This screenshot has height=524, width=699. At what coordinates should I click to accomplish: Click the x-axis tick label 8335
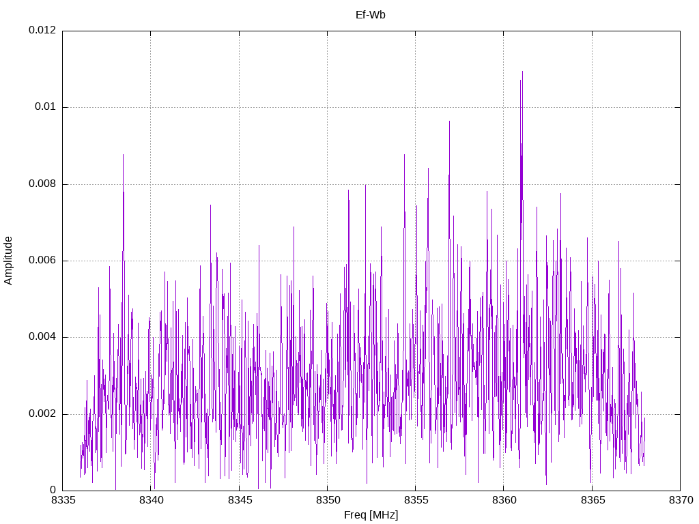(63, 500)
